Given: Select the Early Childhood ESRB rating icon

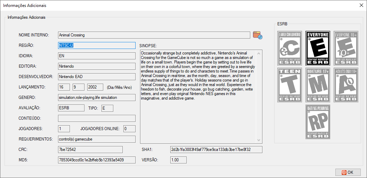Looking at the screenshot, I should [289, 48].
